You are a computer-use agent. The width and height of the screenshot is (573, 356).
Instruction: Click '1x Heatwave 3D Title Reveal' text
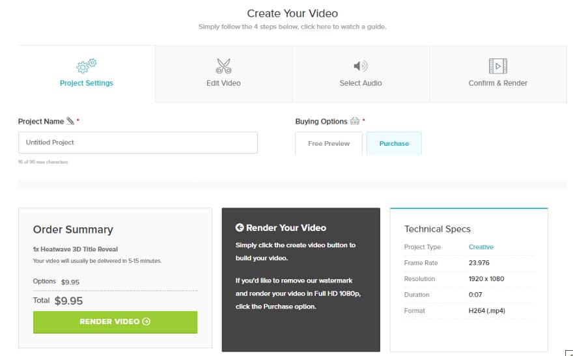coord(76,249)
